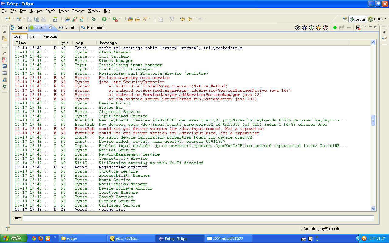Open the 5554:androidVD233 emulator taskbar button

pyautogui.click(x=229, y=238)
